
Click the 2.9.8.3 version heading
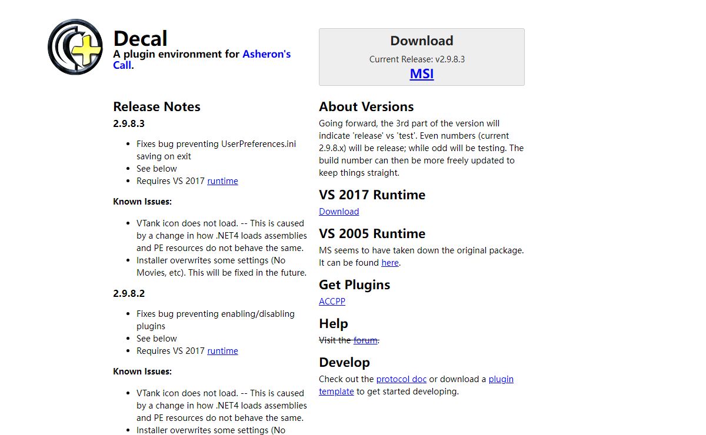tap(129, 124)
